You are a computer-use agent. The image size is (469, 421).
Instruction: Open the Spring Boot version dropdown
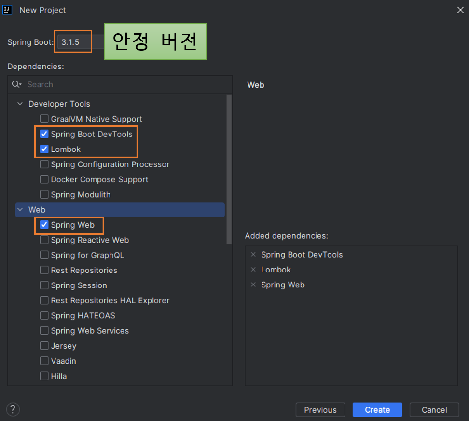(x=81, y=42)
